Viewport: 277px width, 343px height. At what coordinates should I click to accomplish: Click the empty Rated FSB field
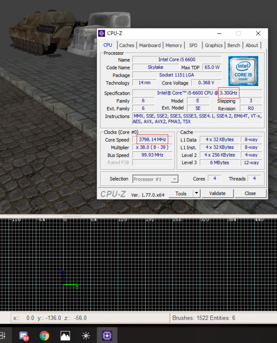pos(152,162)
